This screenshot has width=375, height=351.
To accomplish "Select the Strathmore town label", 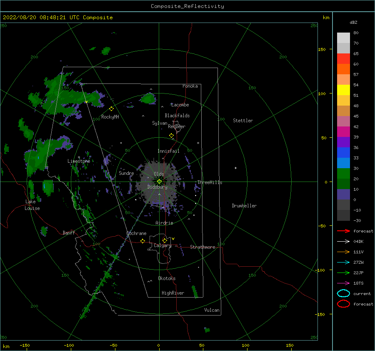I will click(202, 247).
